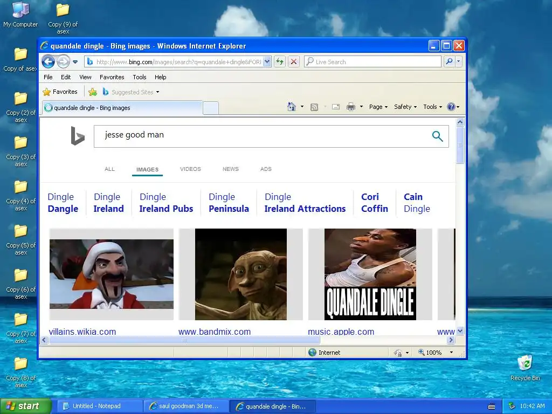Go back with the IE Back arrow
The height and width of the screenshot is (414, 552).
48,62
